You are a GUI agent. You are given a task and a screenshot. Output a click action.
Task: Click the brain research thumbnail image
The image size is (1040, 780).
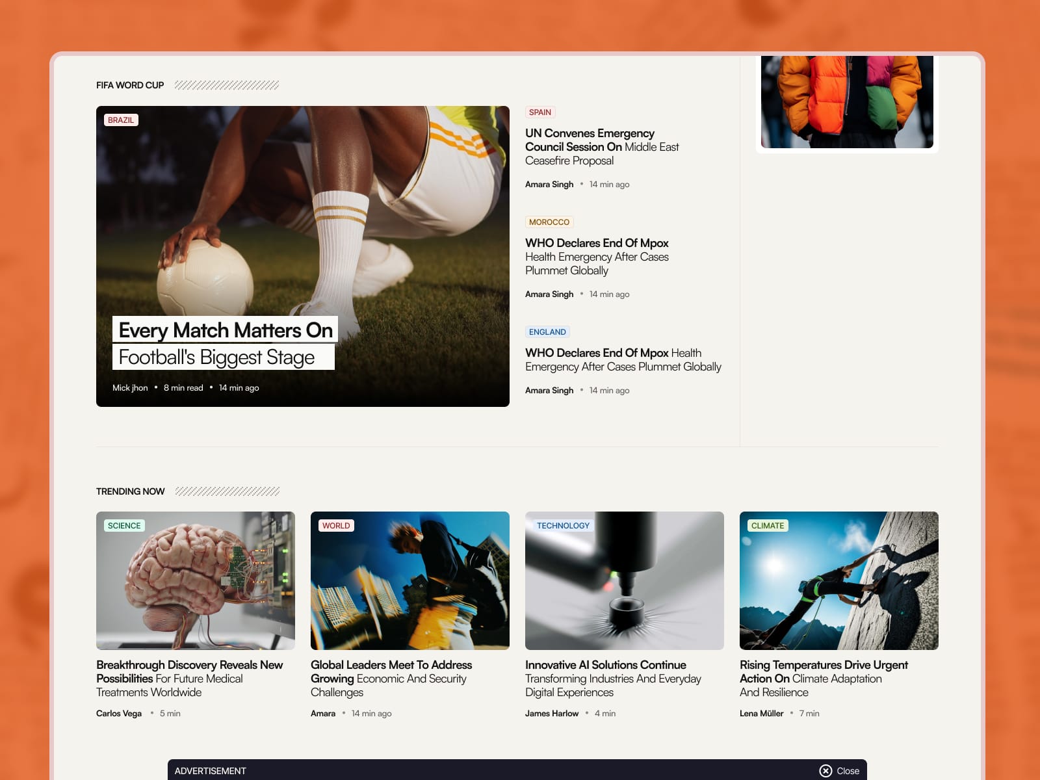tap(196, 580)
